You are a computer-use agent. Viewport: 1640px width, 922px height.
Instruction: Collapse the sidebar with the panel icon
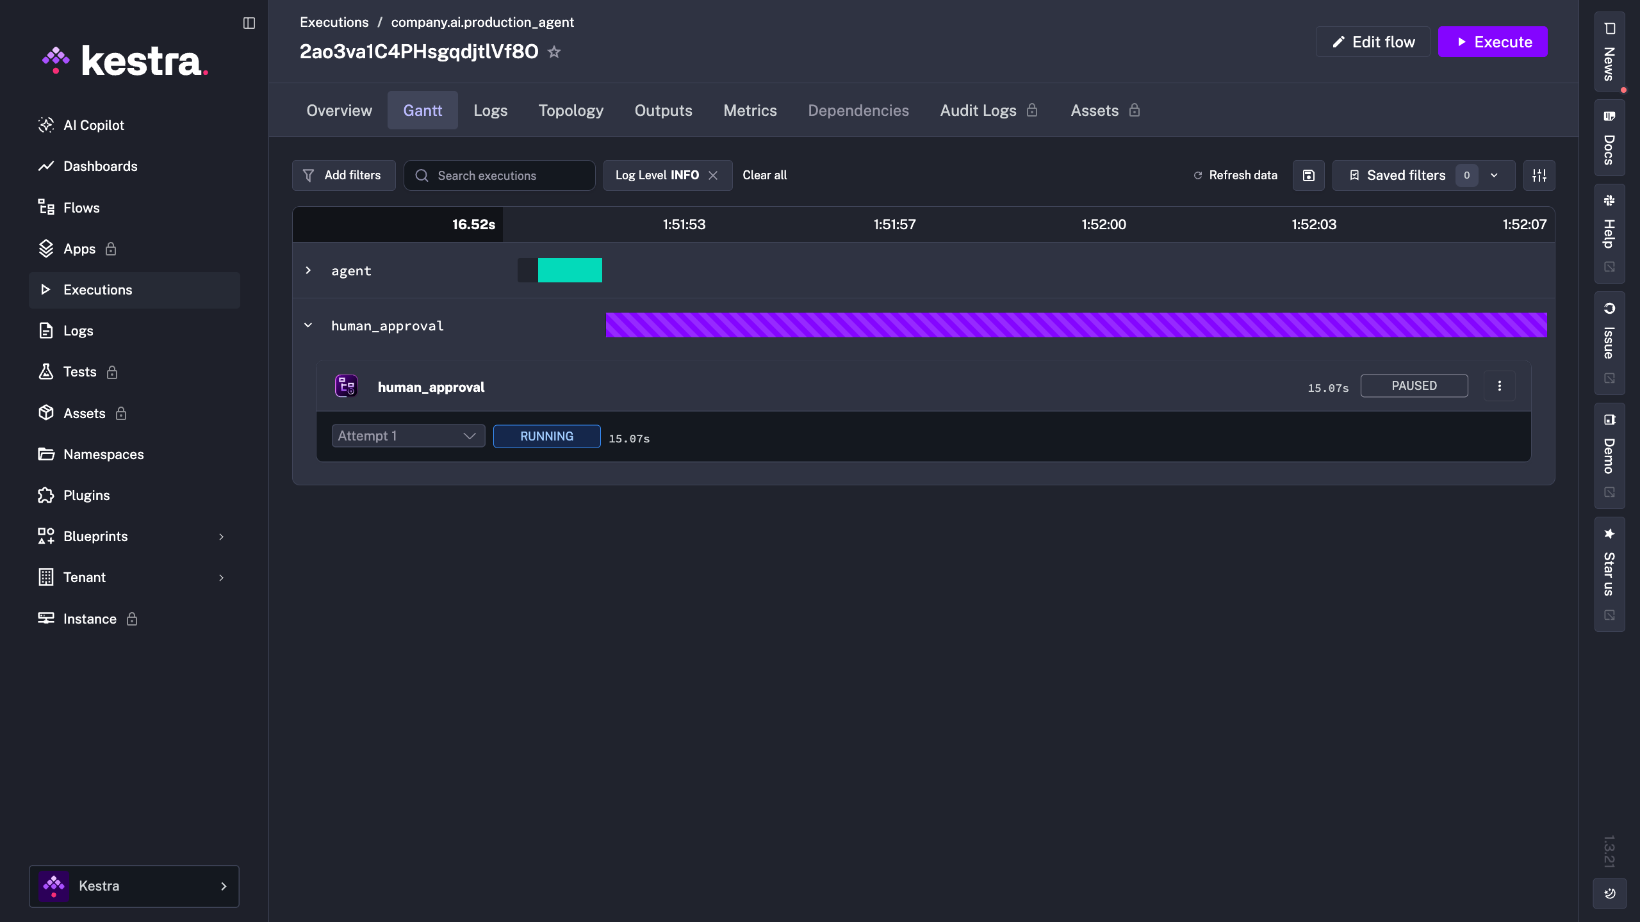[249, 23]
